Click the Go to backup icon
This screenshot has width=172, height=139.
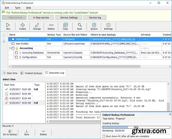(10, 131)
